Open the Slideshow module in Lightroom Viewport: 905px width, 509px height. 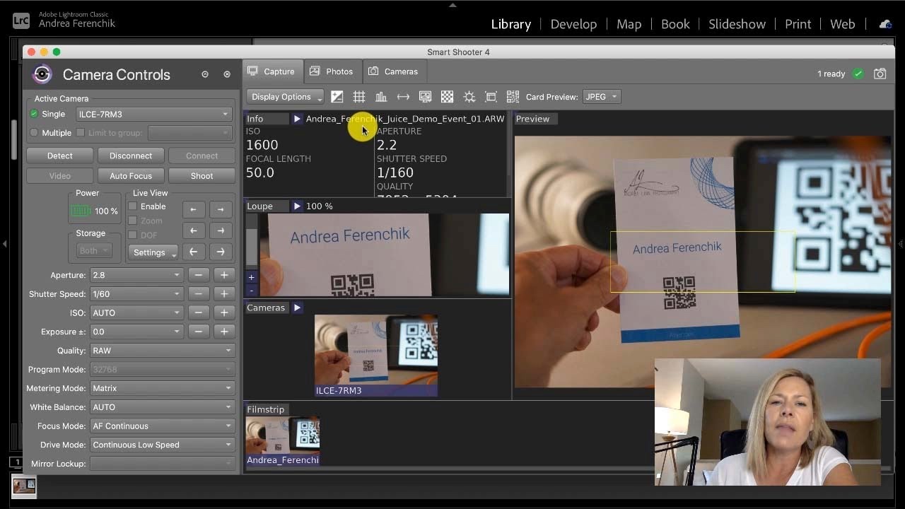[x=737, y=24]
